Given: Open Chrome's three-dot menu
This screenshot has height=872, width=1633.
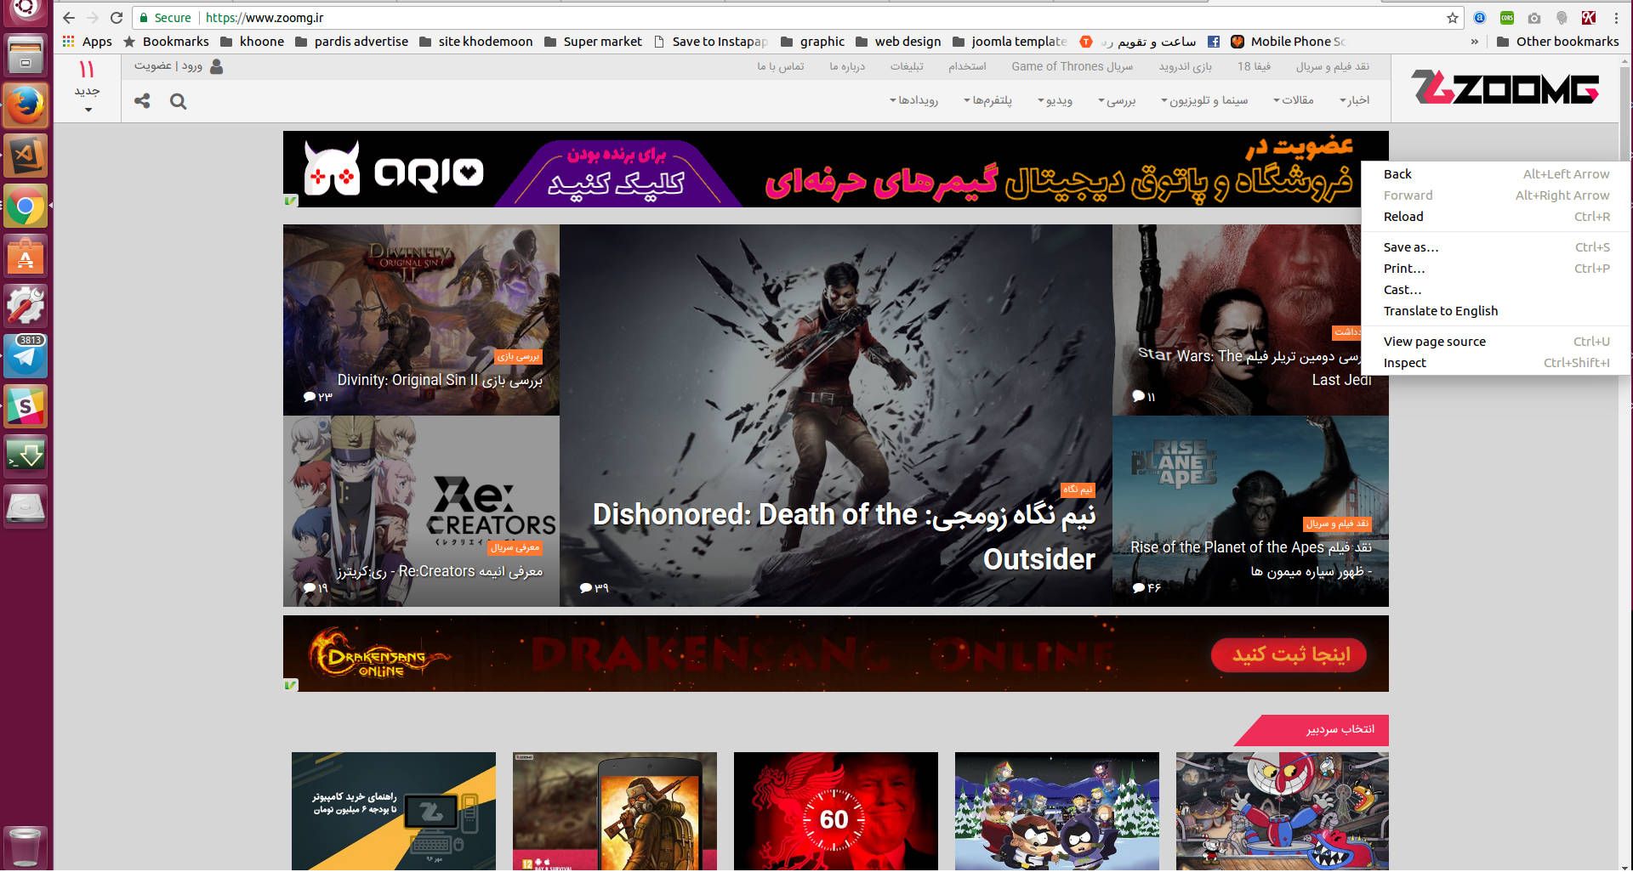Looking at the screenshot, I should pyautogui.click(x=1615, y=18).
